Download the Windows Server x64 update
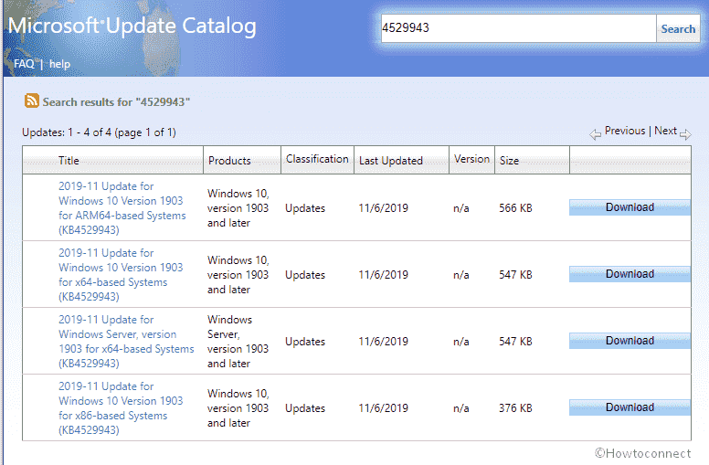Screen dimensions: 709x465 coord(630,341)
